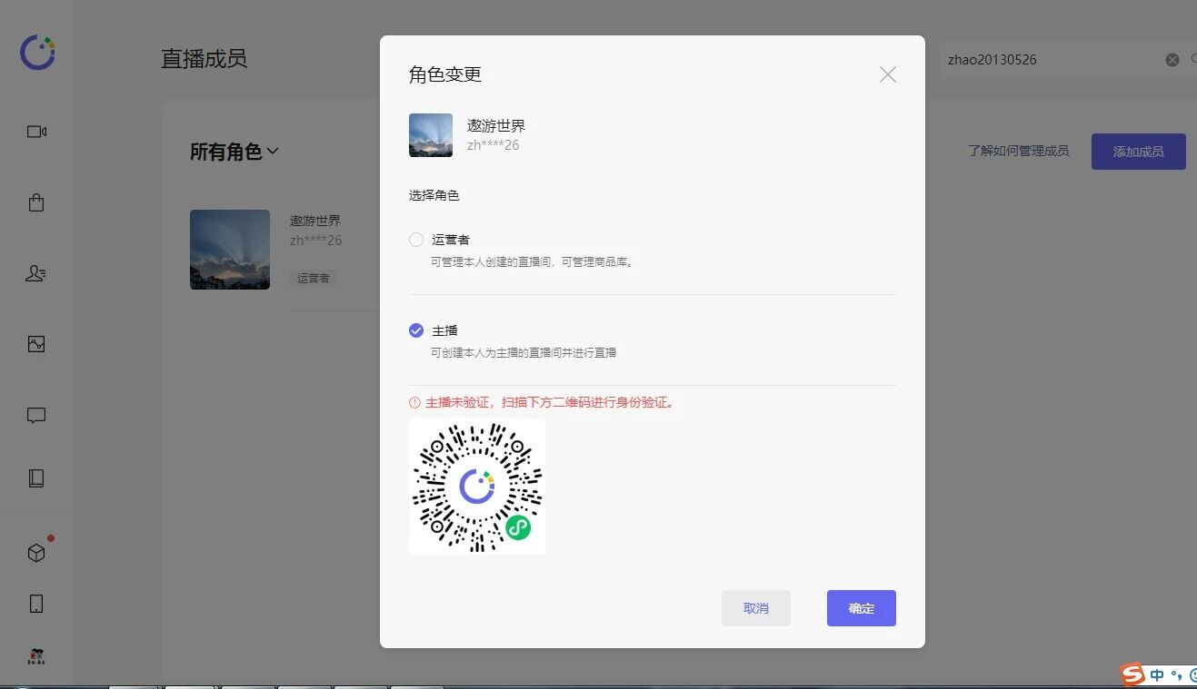Click the text 可管理本人创建的直播间，可管理商品库。

pos(532,261)
